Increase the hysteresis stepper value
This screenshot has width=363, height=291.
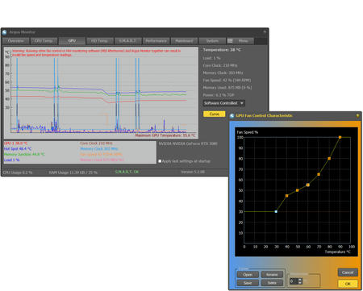pyautogui.click(x=300, y=280)
